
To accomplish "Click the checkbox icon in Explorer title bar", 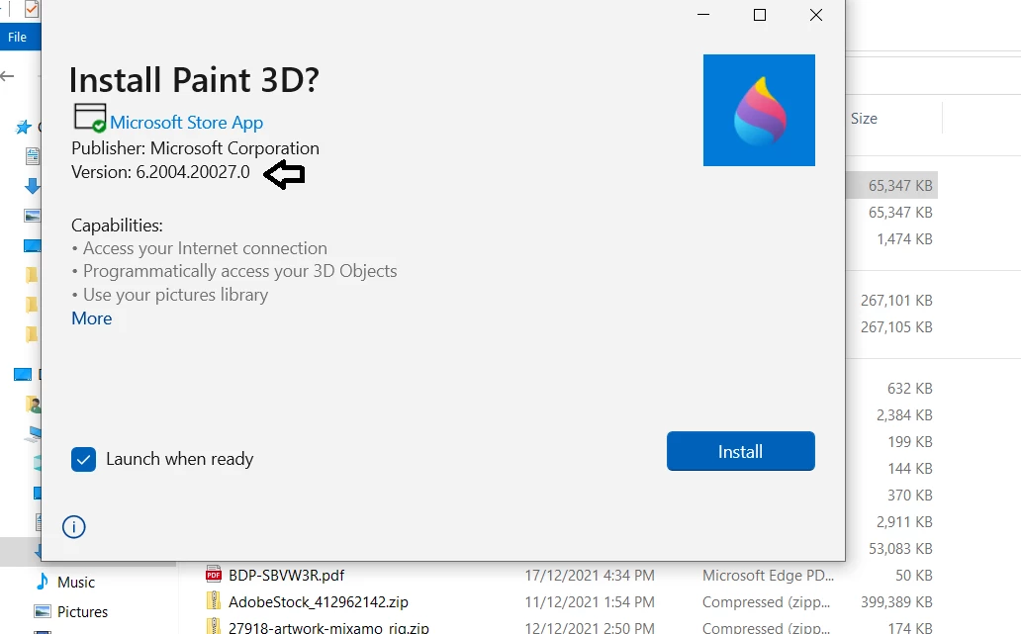I will [32, 9].
